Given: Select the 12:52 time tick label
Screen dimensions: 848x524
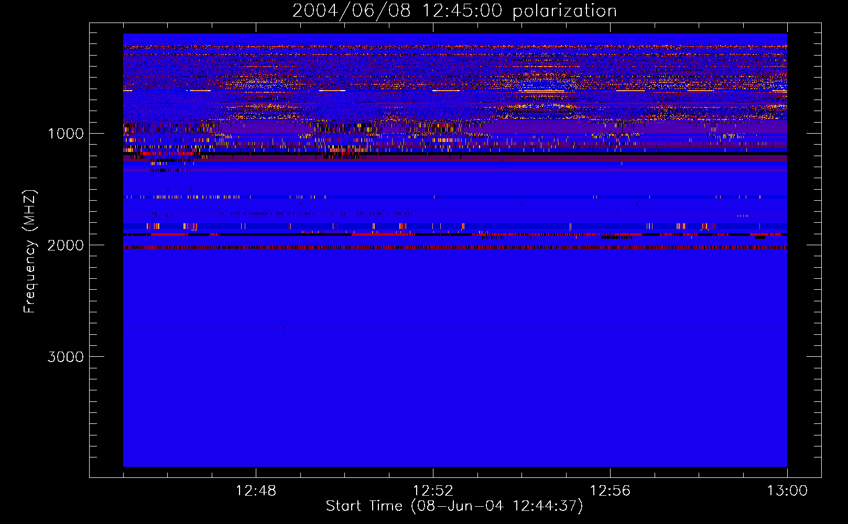Looking at the screenshot, I should pos(433,491).
